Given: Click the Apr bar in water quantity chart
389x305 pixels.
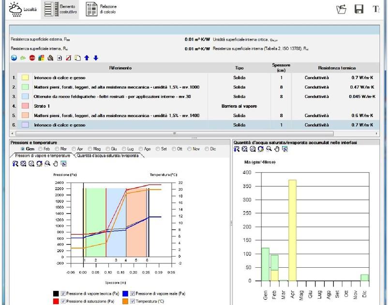Looking at the screenshot, I should click(292, 230).
